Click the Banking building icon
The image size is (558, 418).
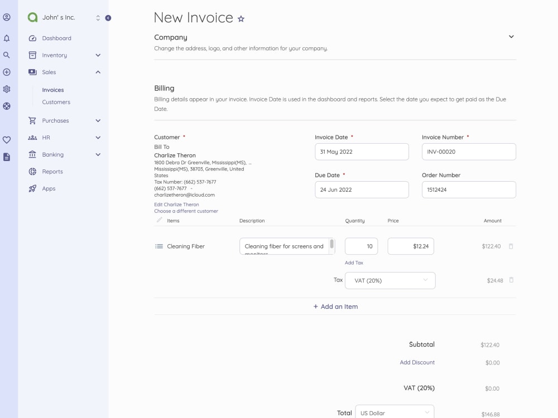coord(32,154)
